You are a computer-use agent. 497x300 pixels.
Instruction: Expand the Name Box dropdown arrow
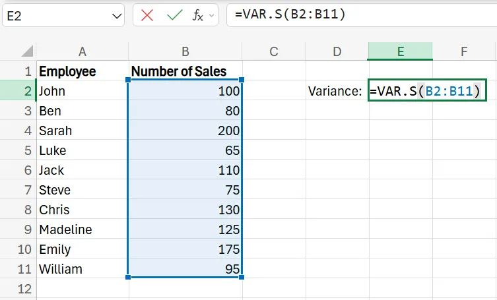click(x=117, y=16)
